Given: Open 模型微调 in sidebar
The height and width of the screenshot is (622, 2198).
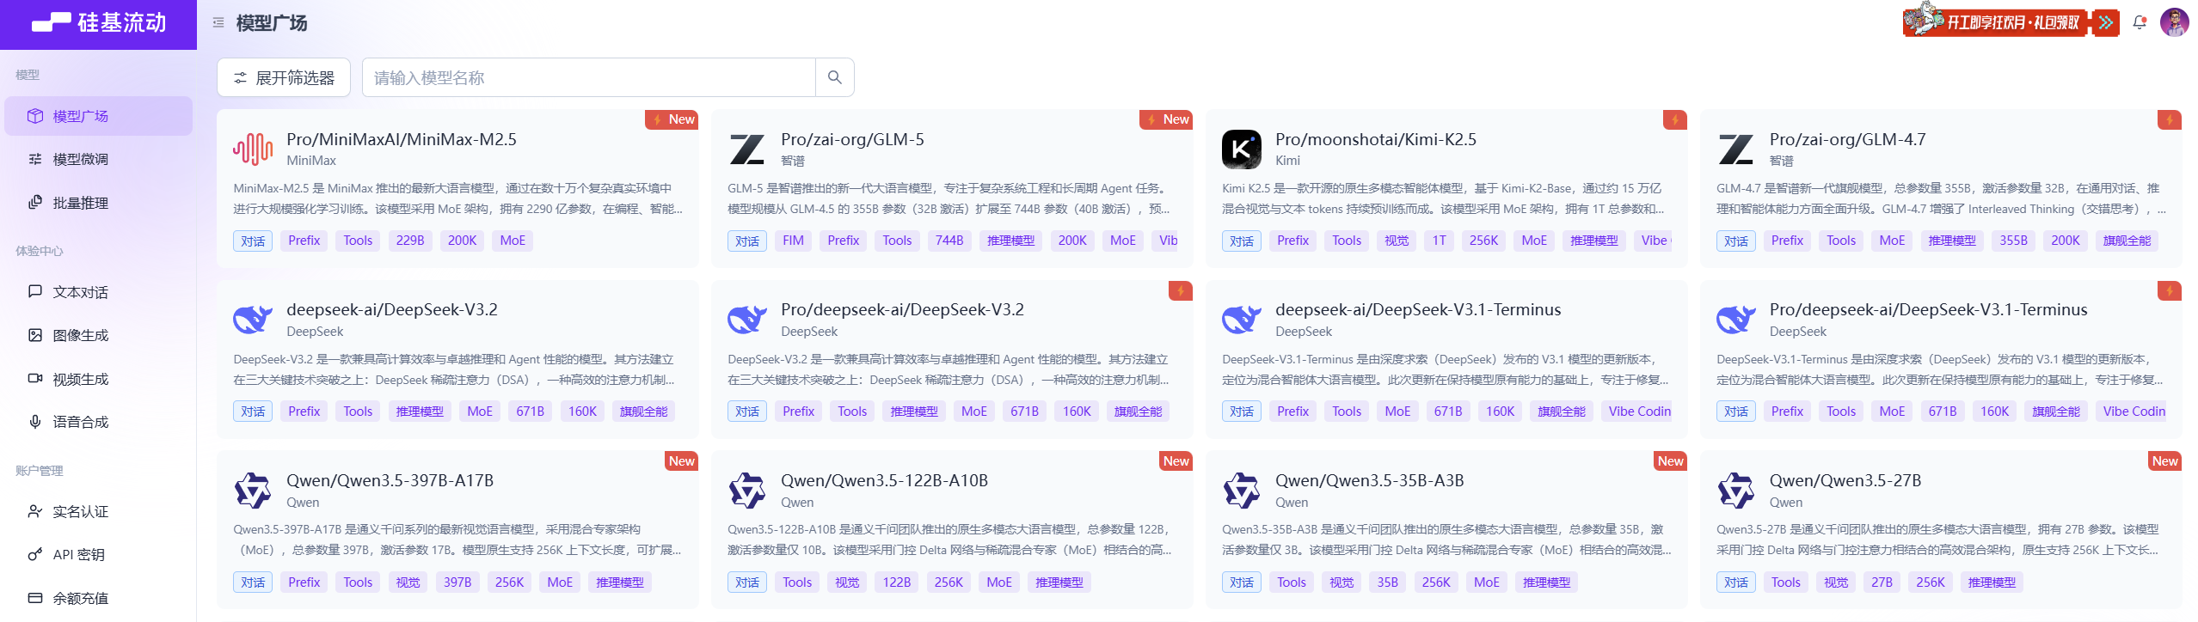Looking at the screenshot, I should pos(98,159).
